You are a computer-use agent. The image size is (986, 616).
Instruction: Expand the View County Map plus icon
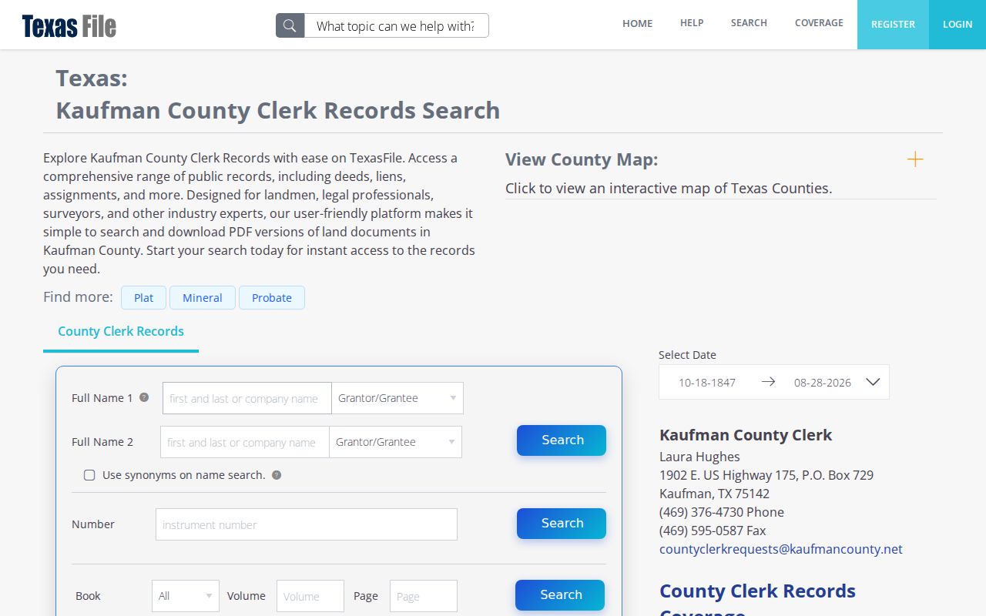915,159
